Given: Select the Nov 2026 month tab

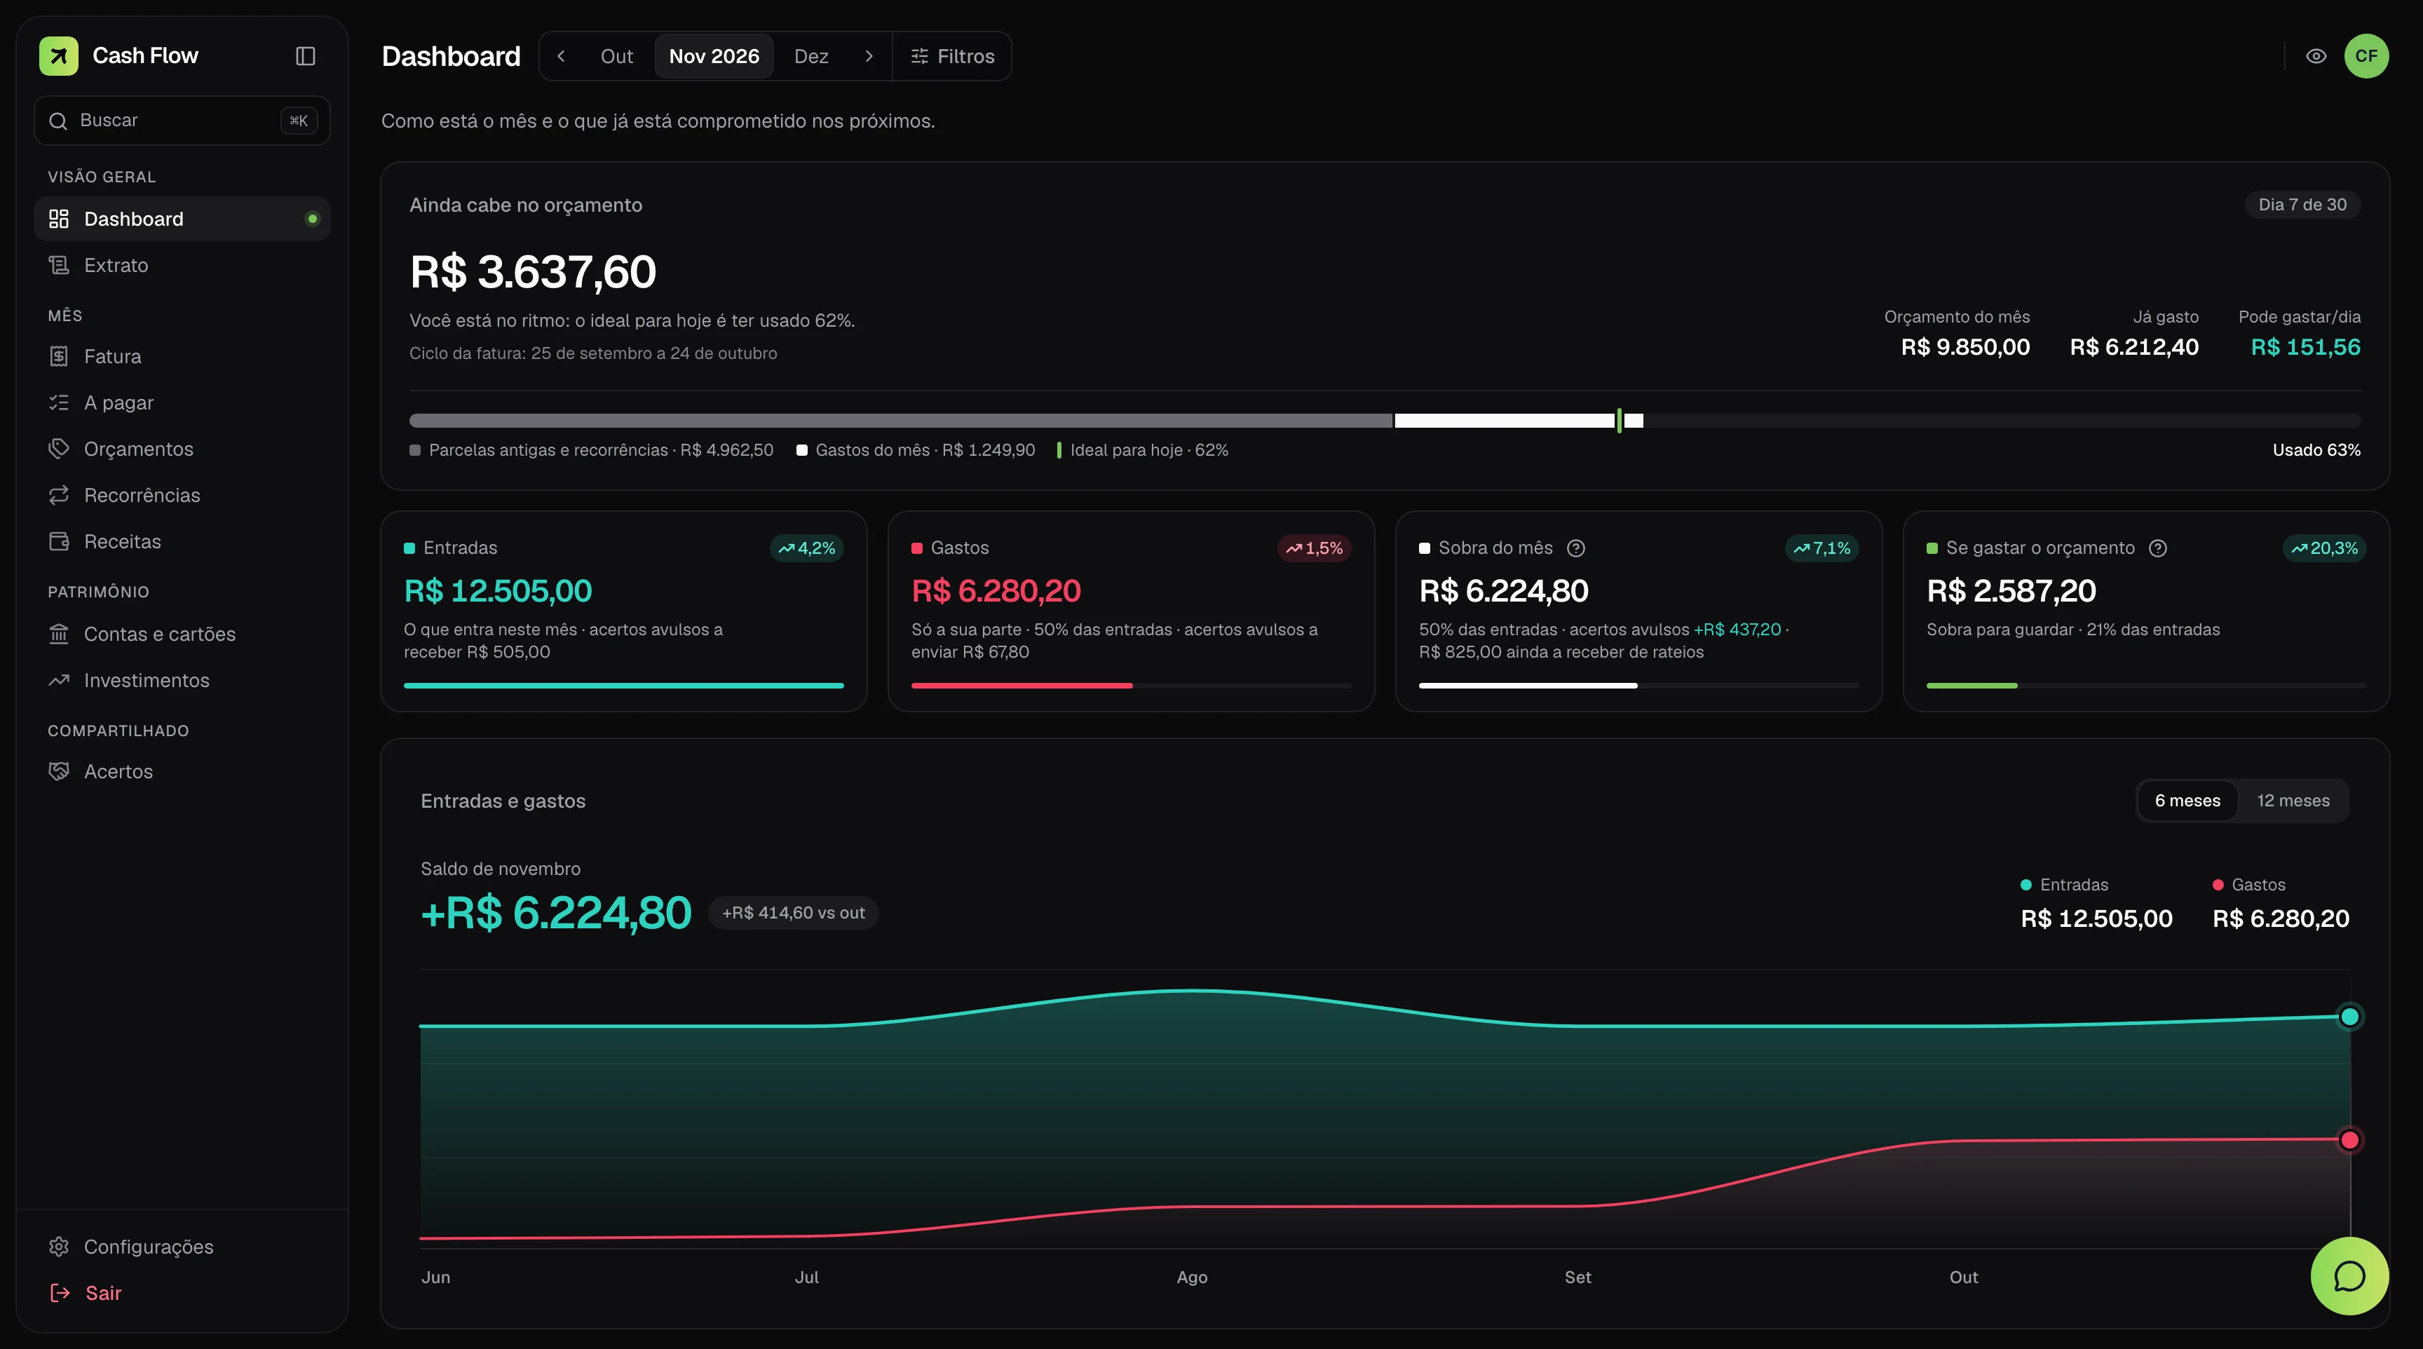Looking at the screenshot, I should click(713, 57).
